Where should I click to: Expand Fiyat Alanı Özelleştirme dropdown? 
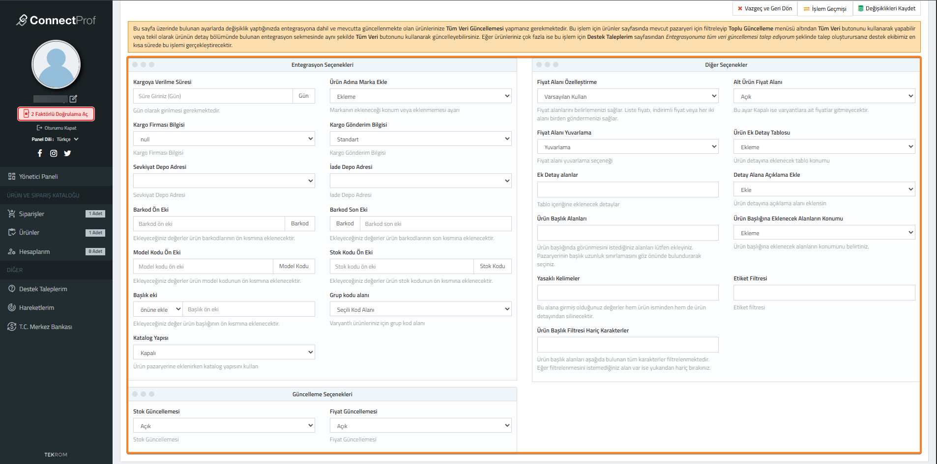(628, 96)
